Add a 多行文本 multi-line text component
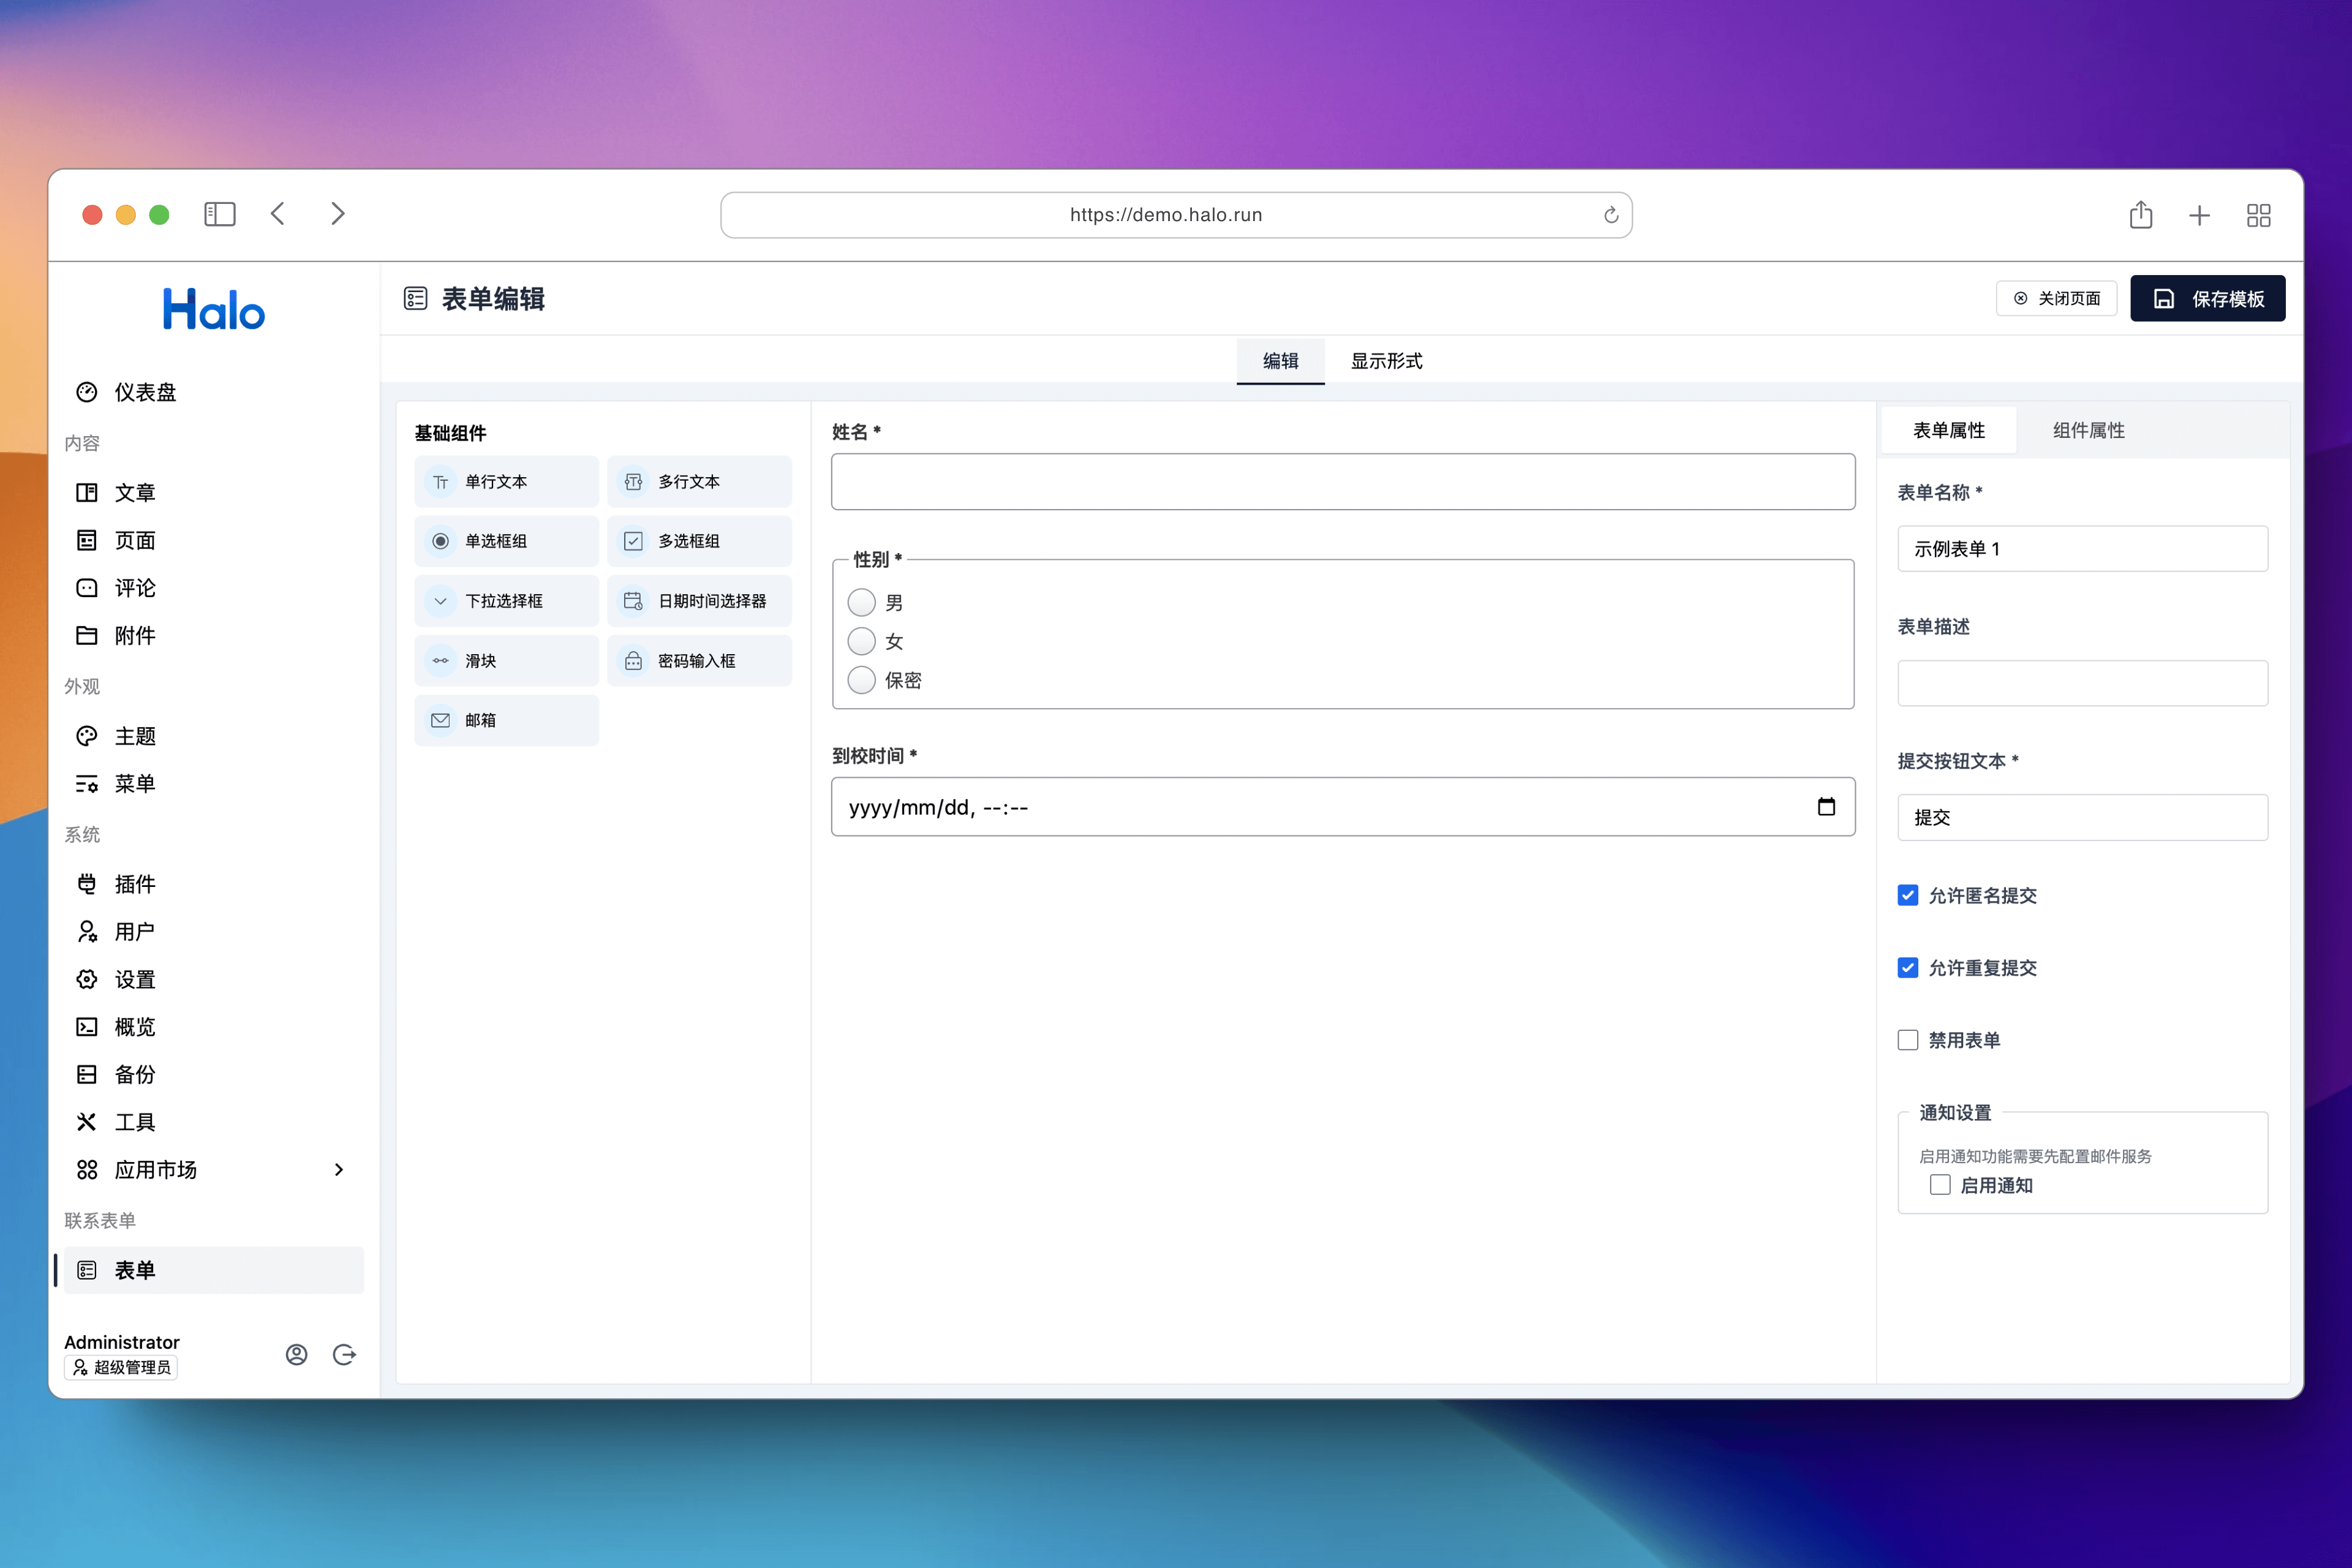 tap(699, 482)
